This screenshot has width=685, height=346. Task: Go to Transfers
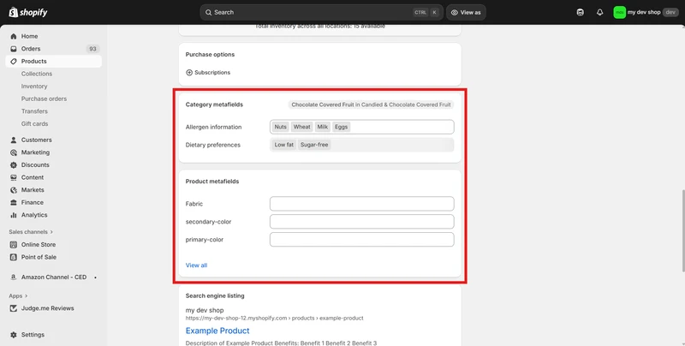click(34, 111)
